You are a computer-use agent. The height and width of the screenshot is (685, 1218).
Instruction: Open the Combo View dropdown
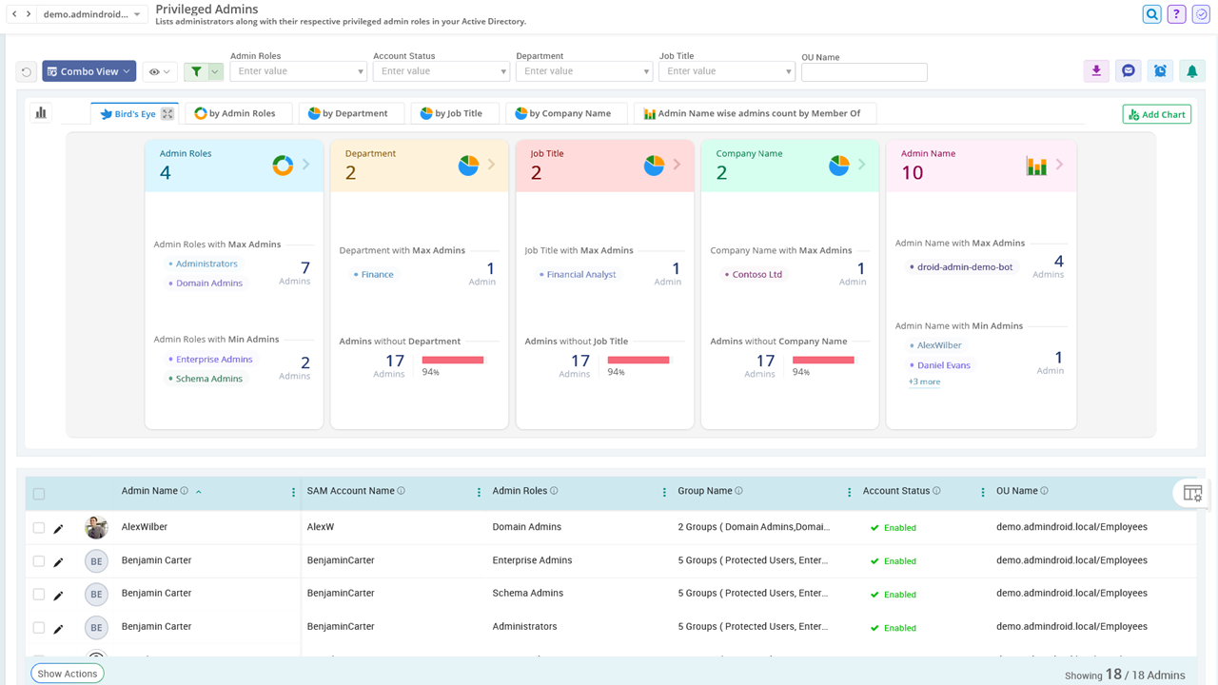(88, 70)
